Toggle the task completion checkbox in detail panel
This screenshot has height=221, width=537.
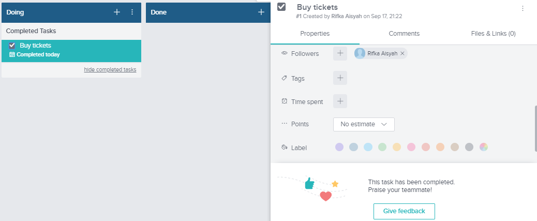point(281,7)
